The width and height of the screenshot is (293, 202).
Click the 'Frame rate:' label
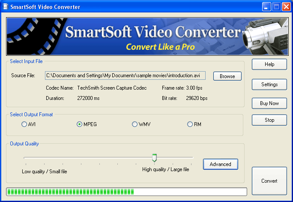173,88
